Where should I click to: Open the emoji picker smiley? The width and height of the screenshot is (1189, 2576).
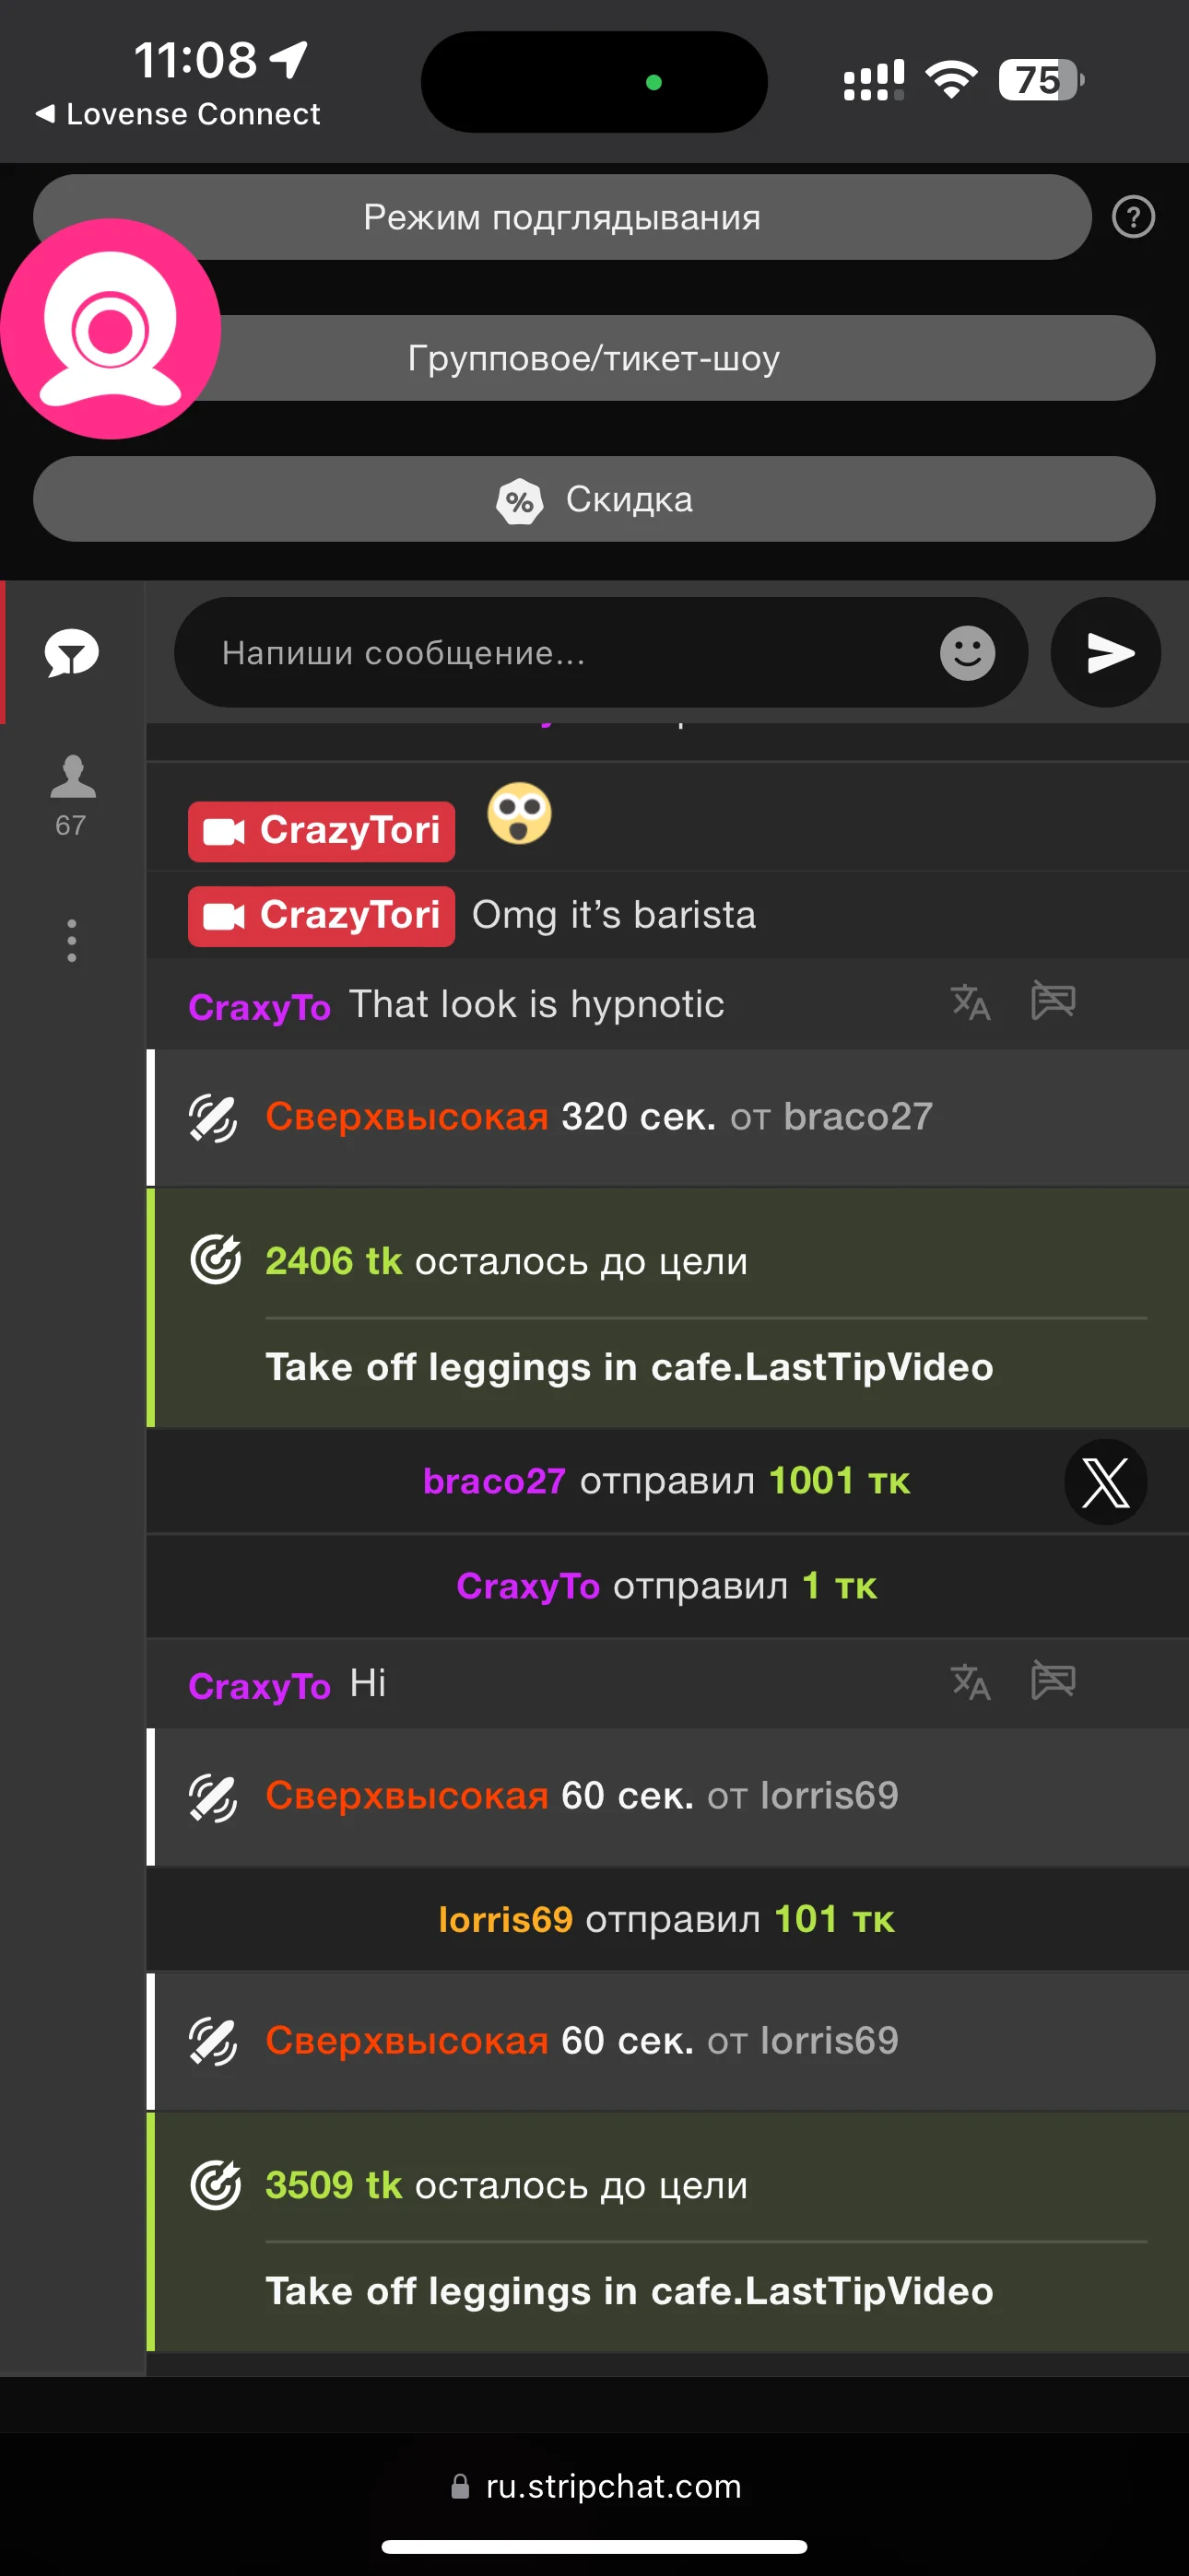pyautogui.click(x=967, y=653)
